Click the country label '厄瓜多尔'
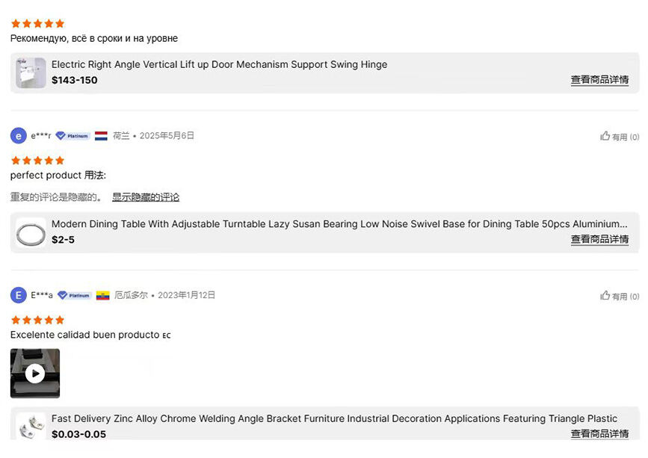Viewport: 648px width, 458px height. [131, 295]
